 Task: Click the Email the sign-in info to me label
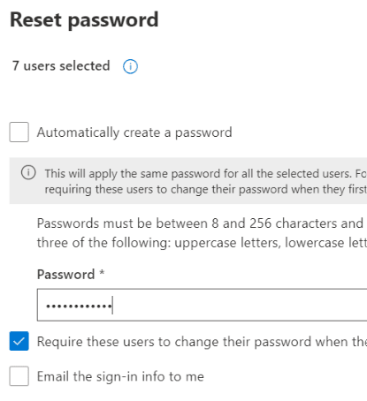click(120, 376)
